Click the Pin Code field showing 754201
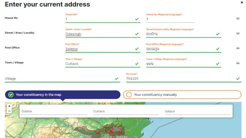Image resolution: width=246 pixels, height=138 pixels. click(x=184, y=79)
